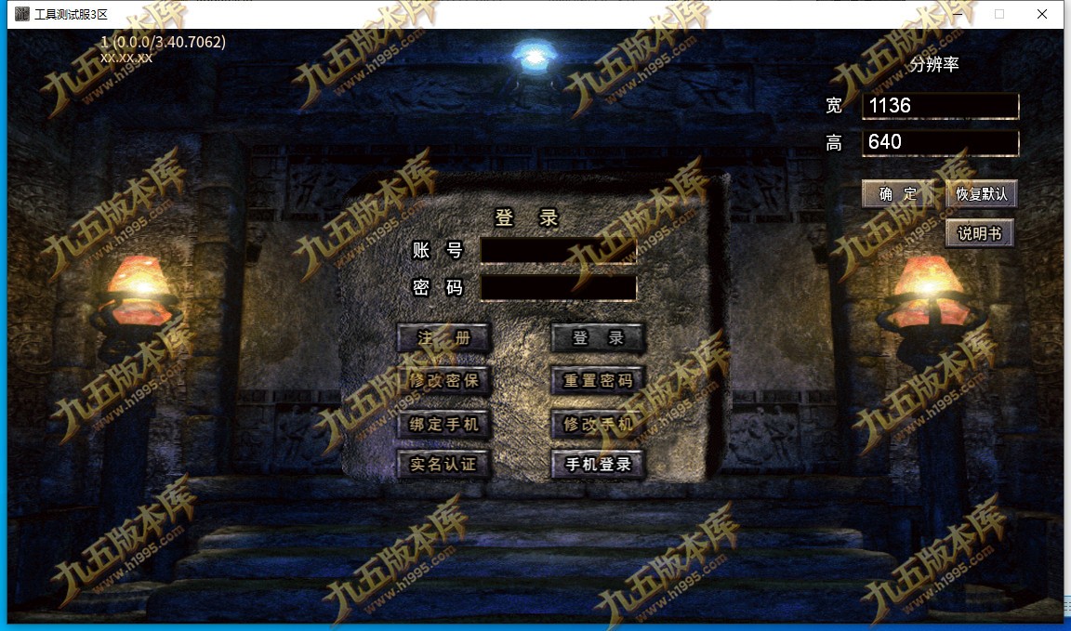
Task: Minimize the 工具测试服3区 window
Action: tap(957, 14)
